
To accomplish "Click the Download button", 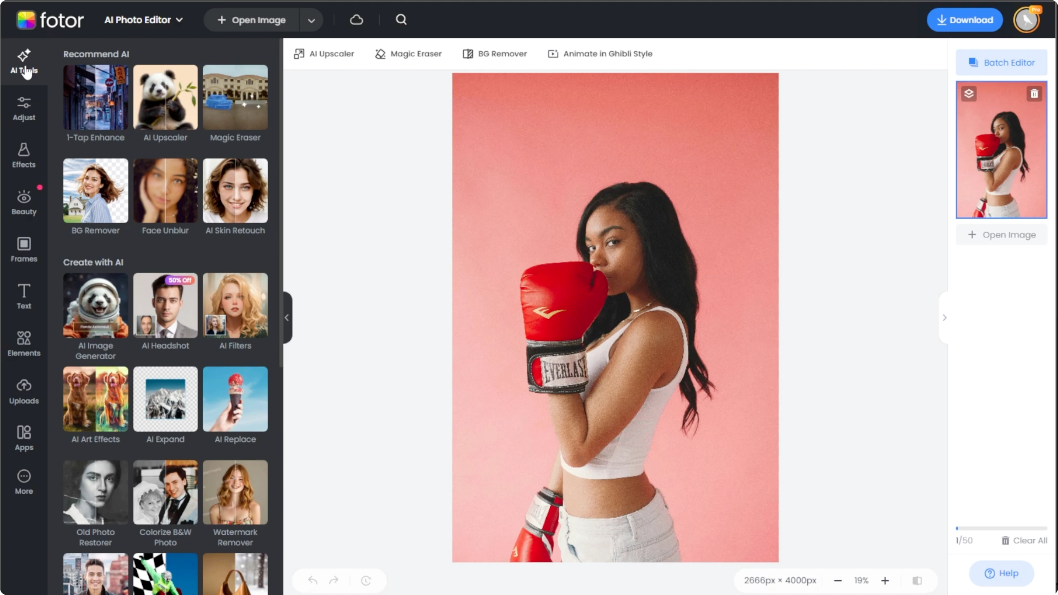I will (x=964, y=20).
